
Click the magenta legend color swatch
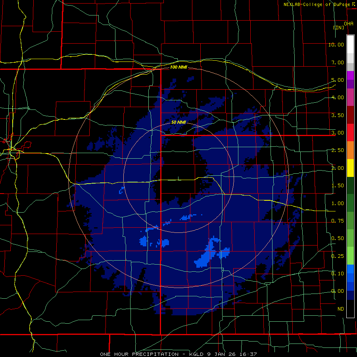[x=350, y=75]
